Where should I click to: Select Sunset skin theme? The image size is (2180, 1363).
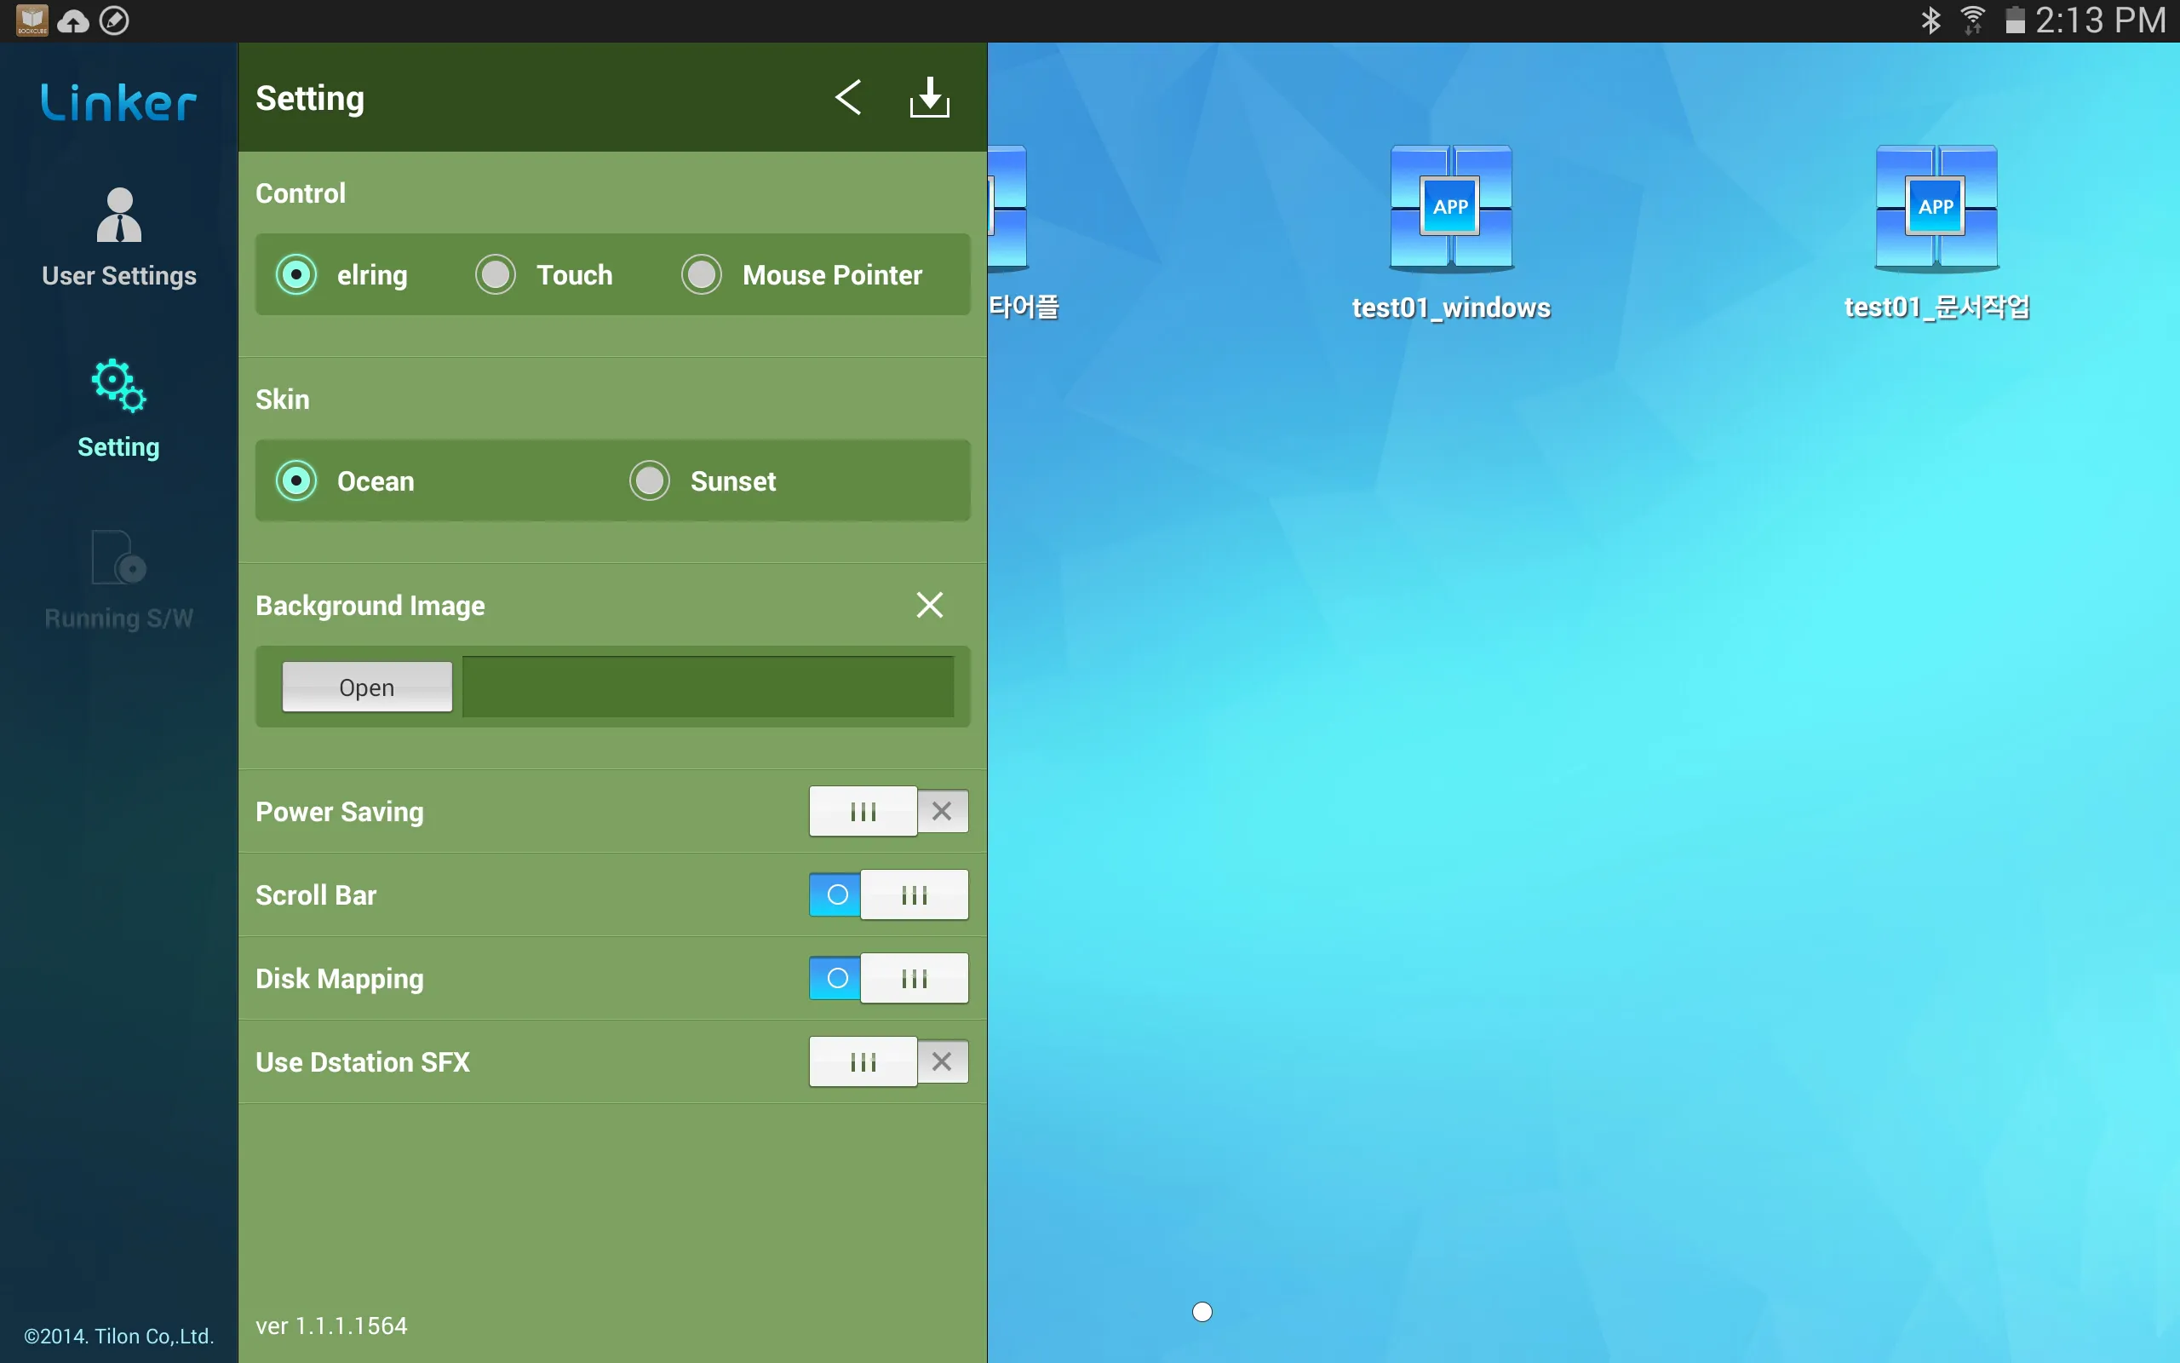648,480
